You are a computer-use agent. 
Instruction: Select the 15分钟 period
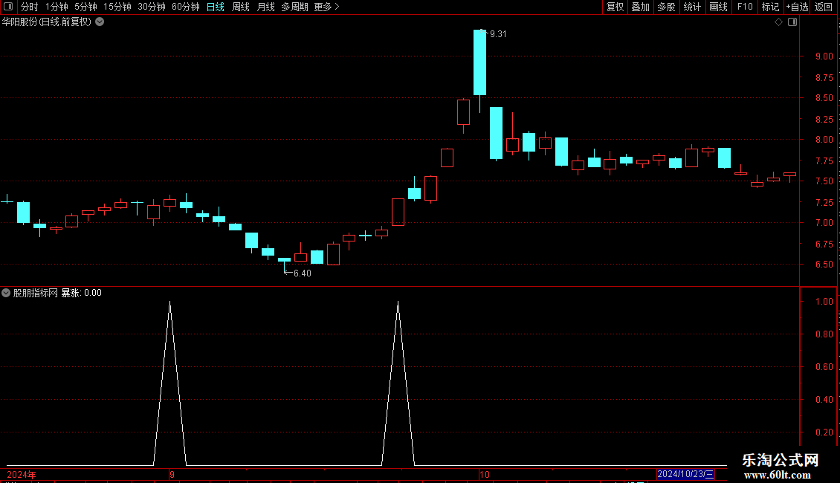click(x=117, y=7)
